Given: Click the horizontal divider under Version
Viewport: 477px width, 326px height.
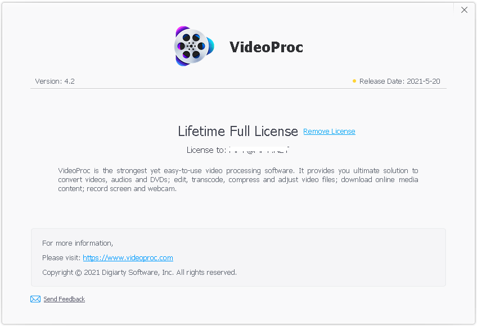Looking at the screenshot, I should [238, 88].
